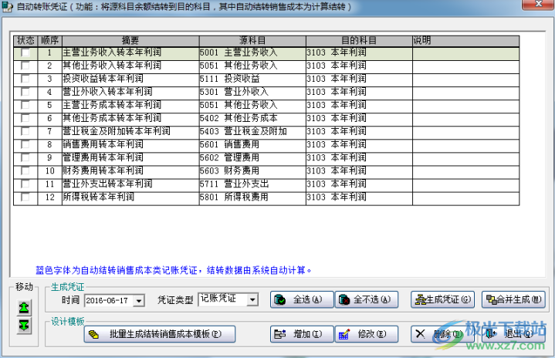Click the 修改(E) button

tap(367, 334)
